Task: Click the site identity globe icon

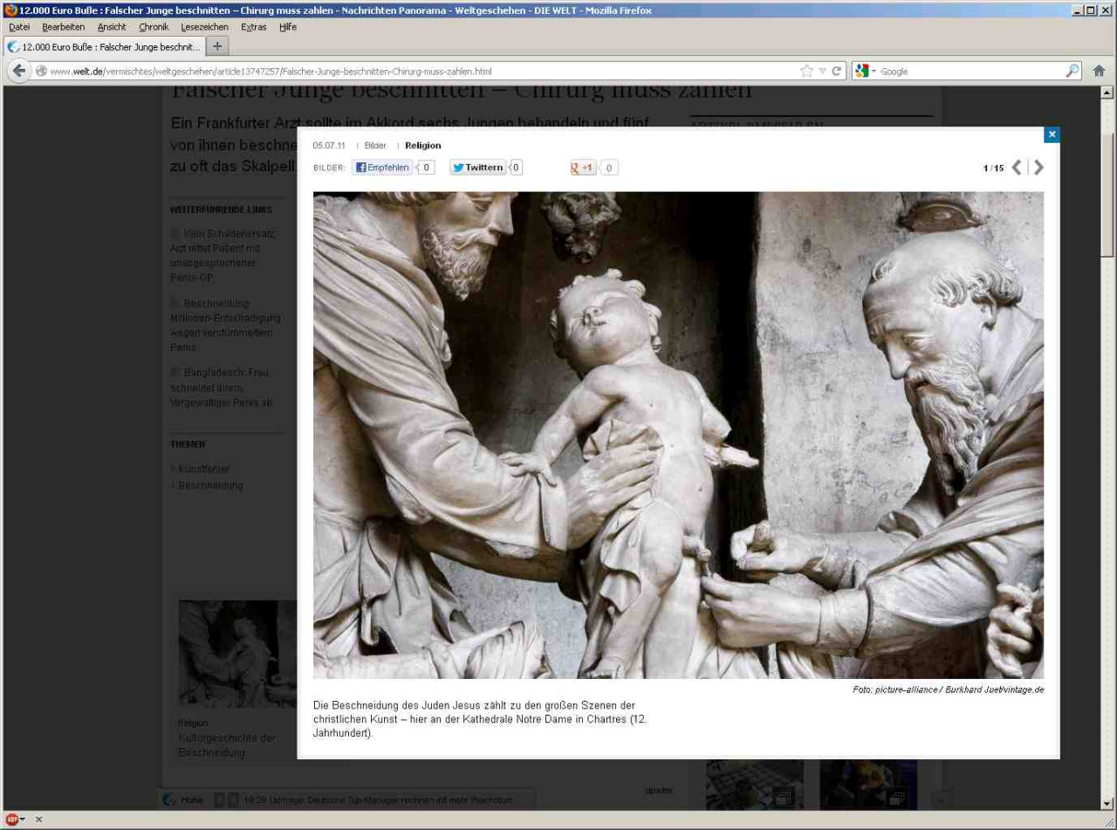Action: 41,72
